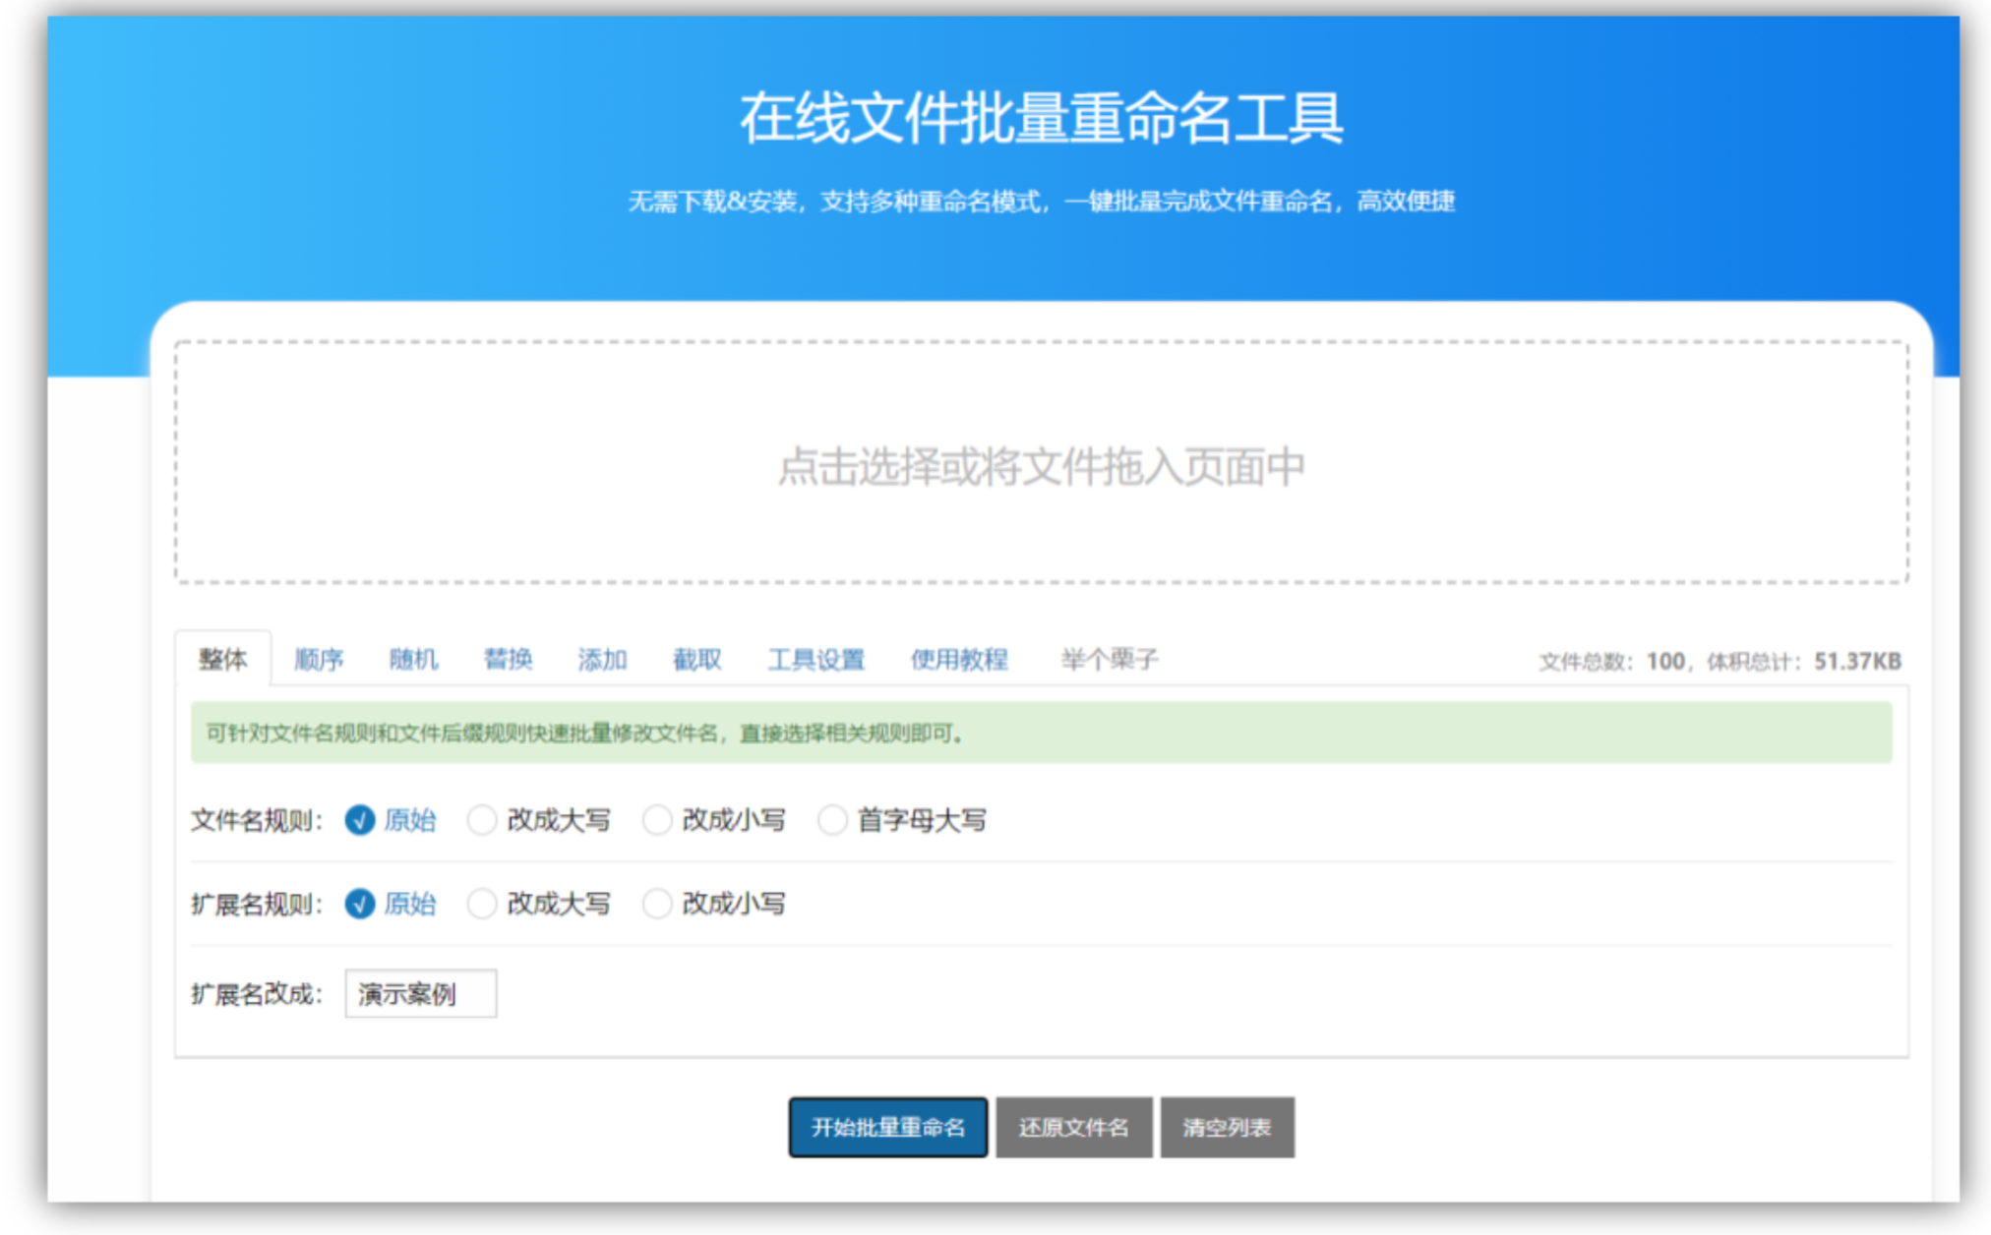Choose 改成大写 for 扩展名规则

pos(482,903)
